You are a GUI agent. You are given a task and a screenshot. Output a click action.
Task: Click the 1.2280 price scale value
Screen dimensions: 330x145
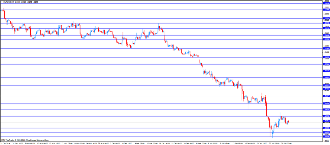[326, 45]
